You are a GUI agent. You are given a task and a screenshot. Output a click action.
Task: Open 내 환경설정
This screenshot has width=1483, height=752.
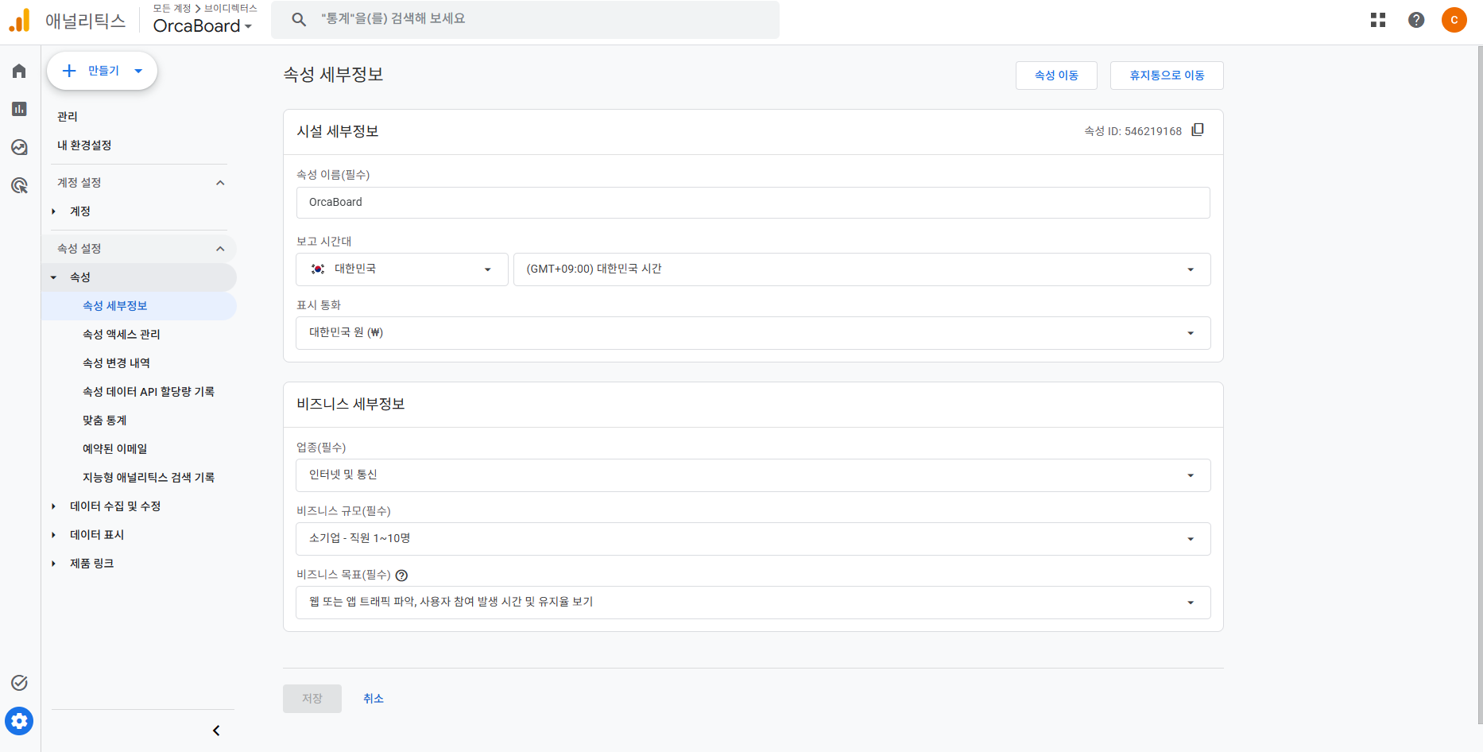(x=84, y=145)
